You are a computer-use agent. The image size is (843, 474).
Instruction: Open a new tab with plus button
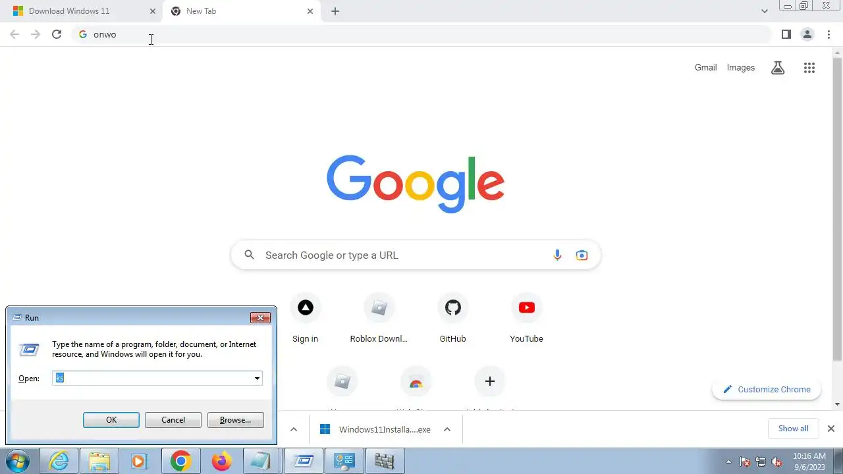click(x=335, y=11)
